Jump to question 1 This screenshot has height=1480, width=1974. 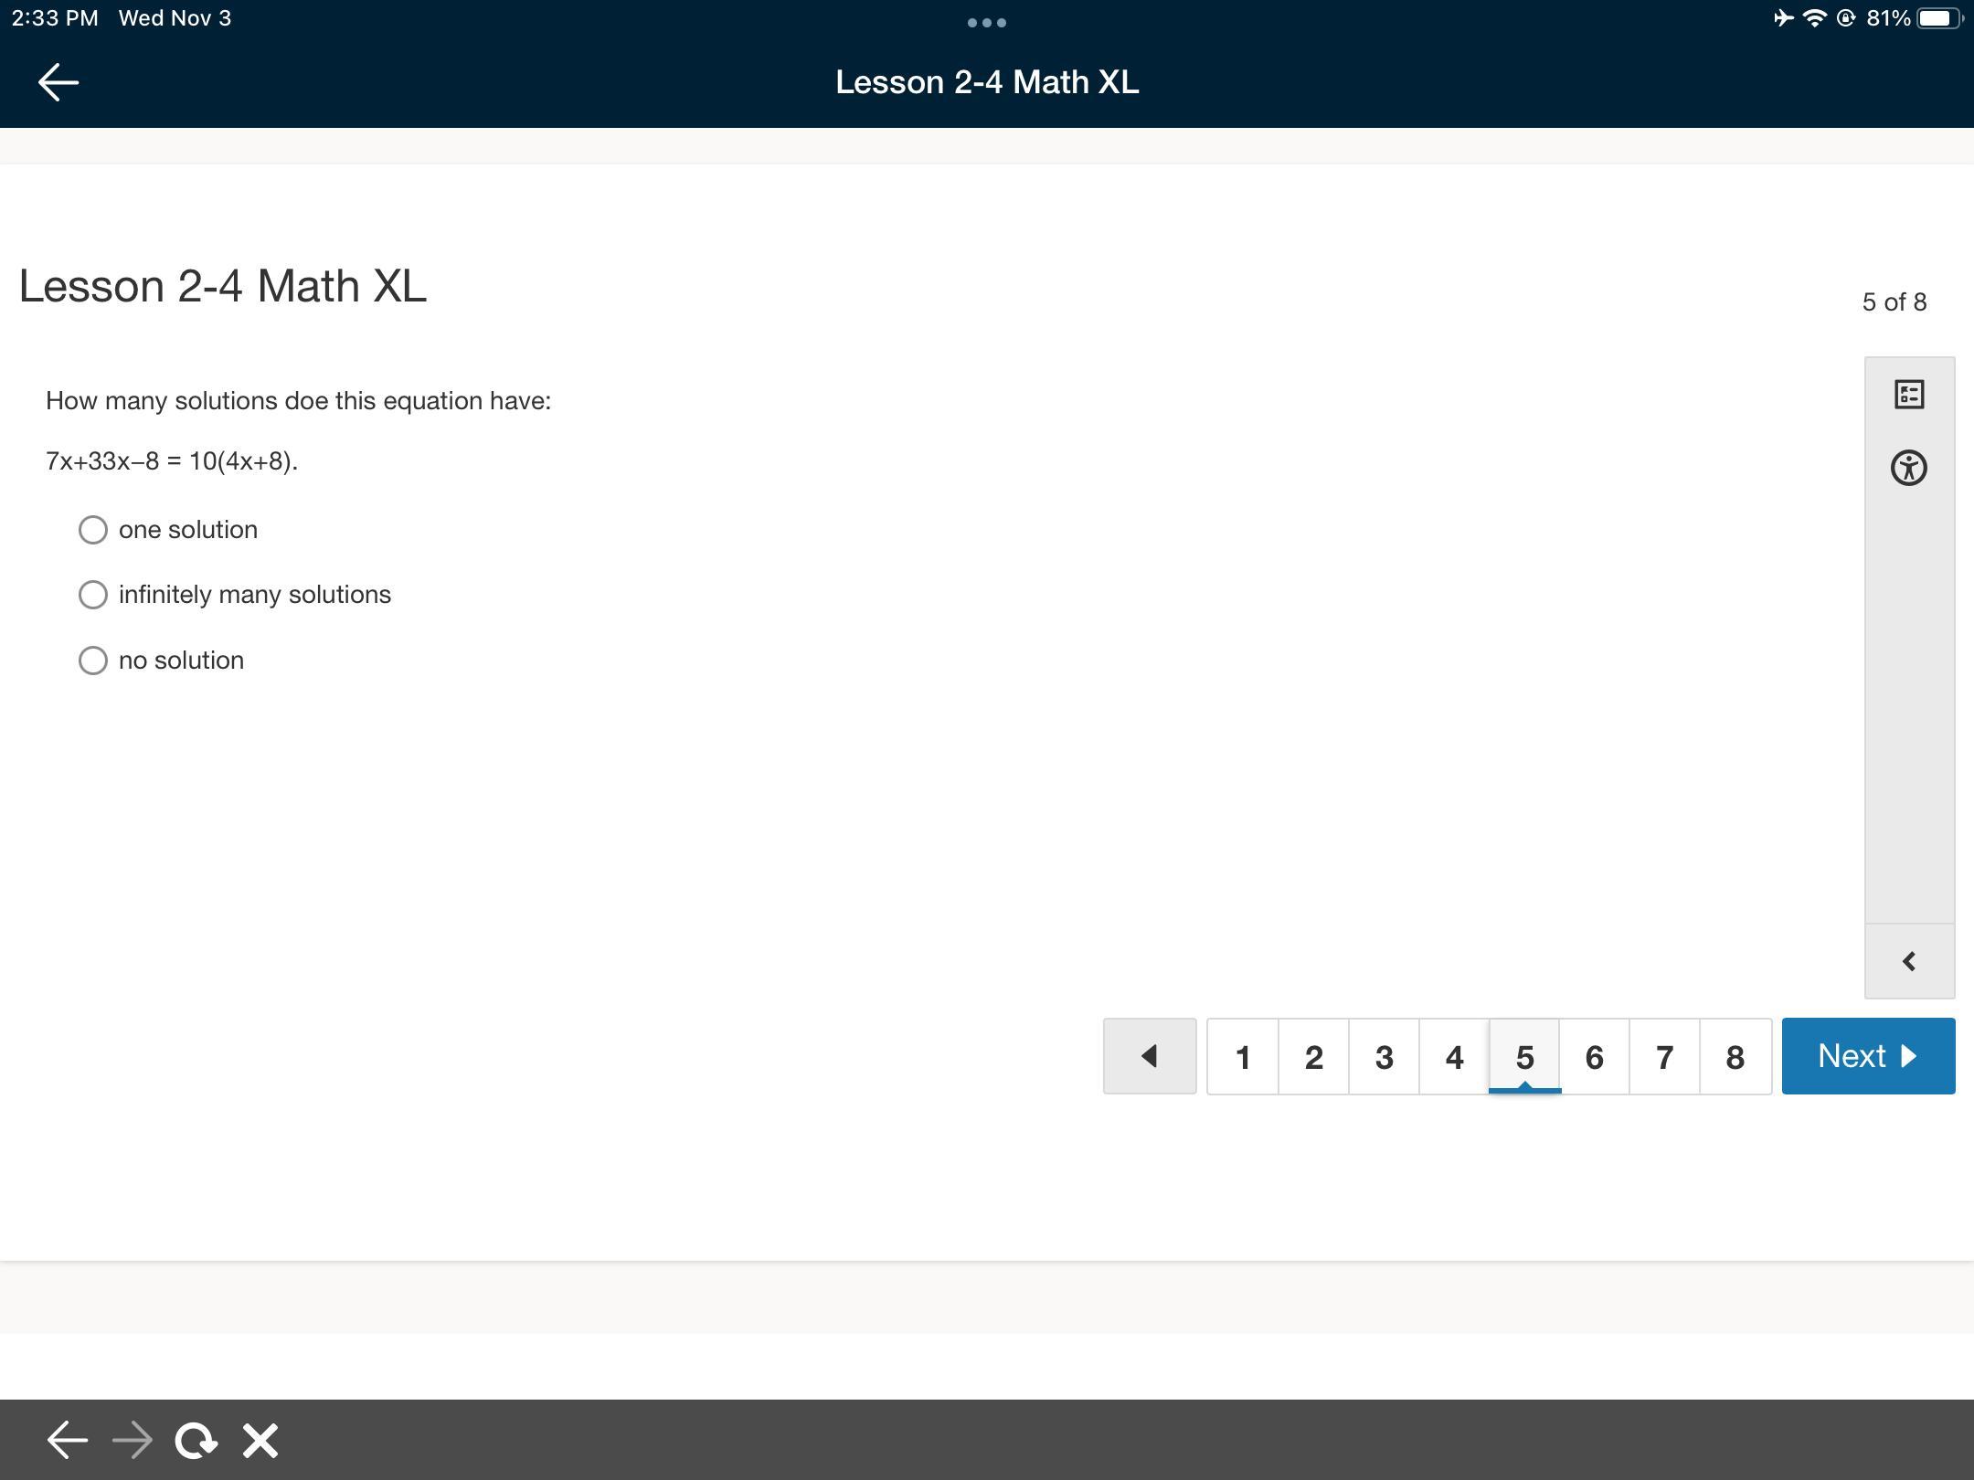click(1243, 1057)
